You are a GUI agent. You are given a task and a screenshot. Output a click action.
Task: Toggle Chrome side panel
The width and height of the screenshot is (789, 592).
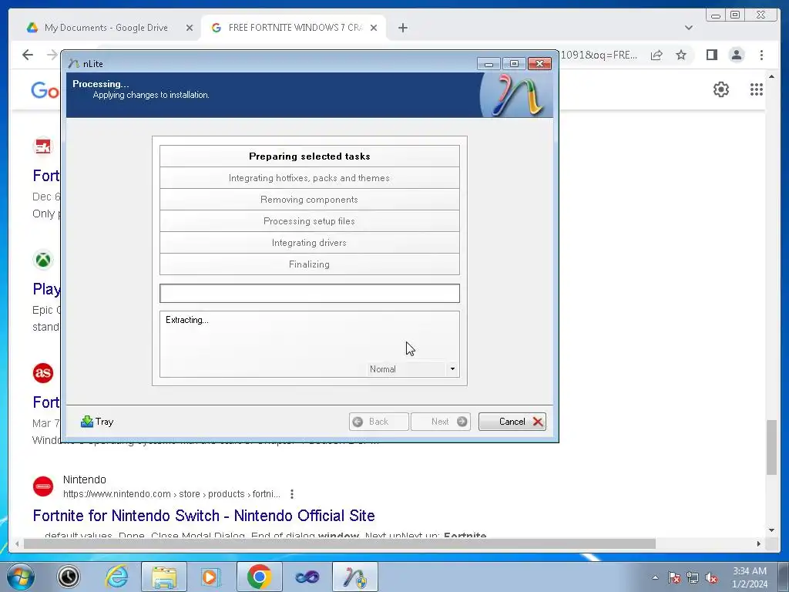point(711,55)
